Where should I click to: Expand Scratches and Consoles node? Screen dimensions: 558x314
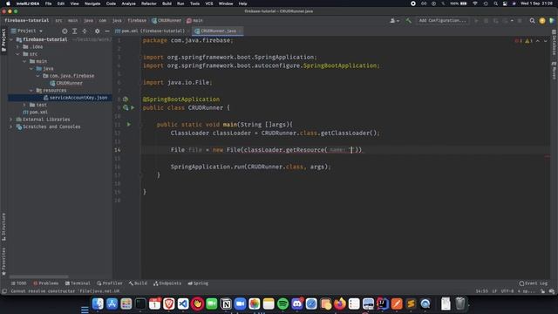[11, 126]
